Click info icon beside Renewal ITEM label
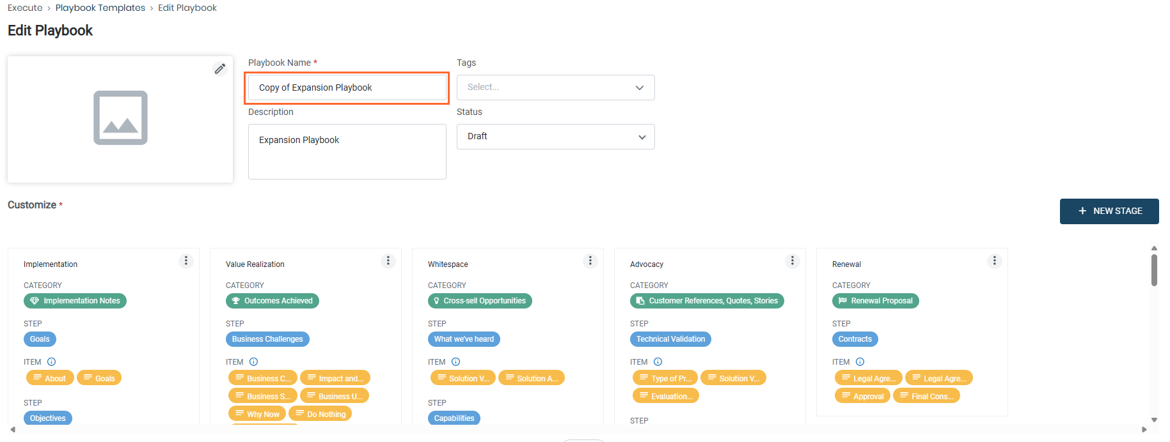The image size is (1170, 442). pos(860,362)
